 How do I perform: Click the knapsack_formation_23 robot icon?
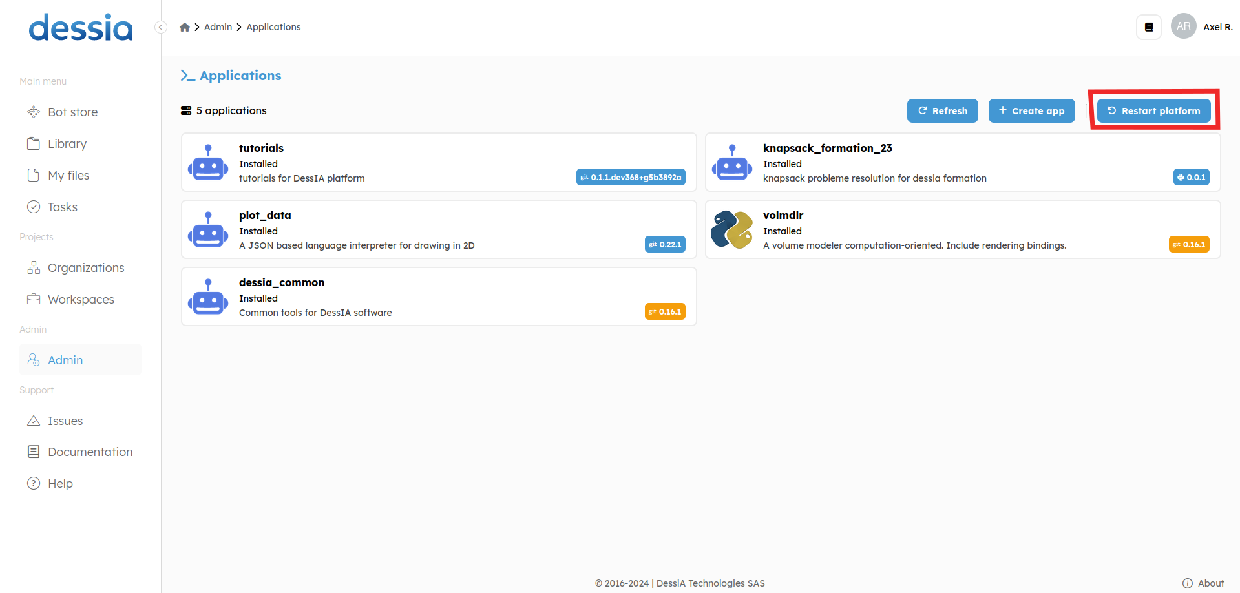tap(732, 162)
